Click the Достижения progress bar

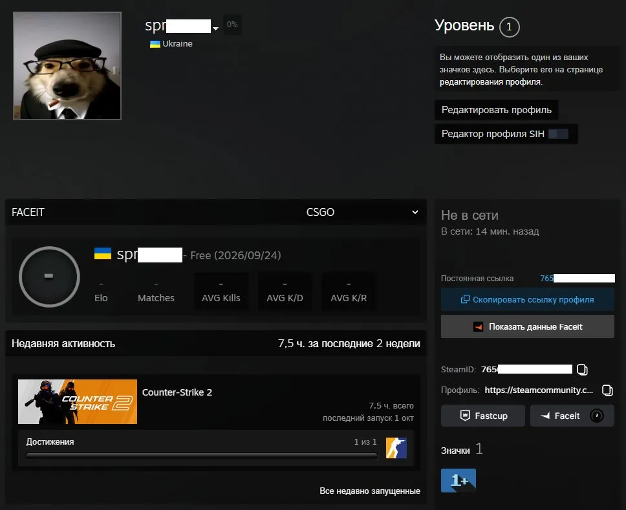[202, 456]
